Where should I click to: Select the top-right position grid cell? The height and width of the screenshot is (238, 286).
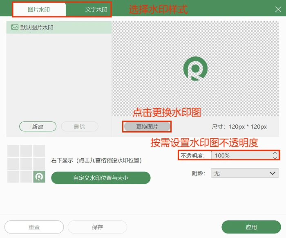(39, 151)
